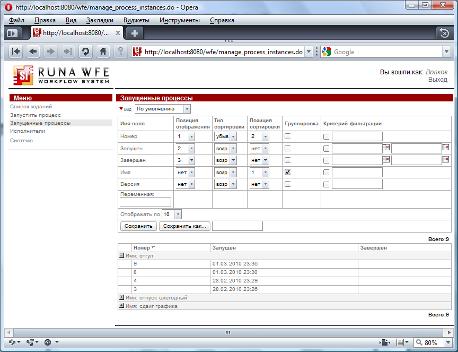
Task: Open display position dropdown for Номер
Action: point(185,136)
